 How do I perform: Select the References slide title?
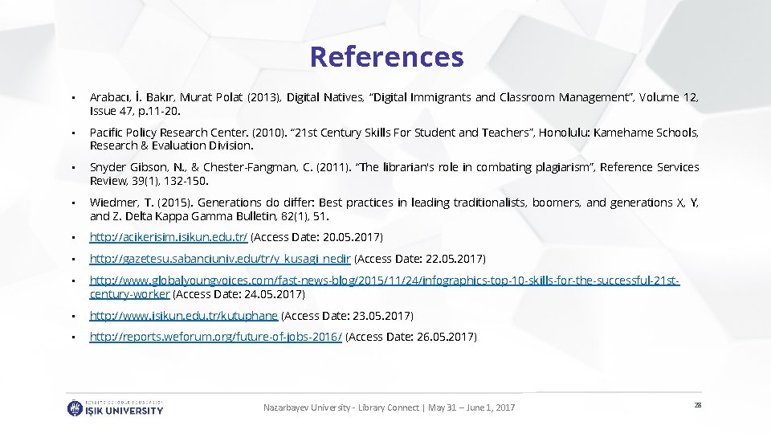point(386,56)
